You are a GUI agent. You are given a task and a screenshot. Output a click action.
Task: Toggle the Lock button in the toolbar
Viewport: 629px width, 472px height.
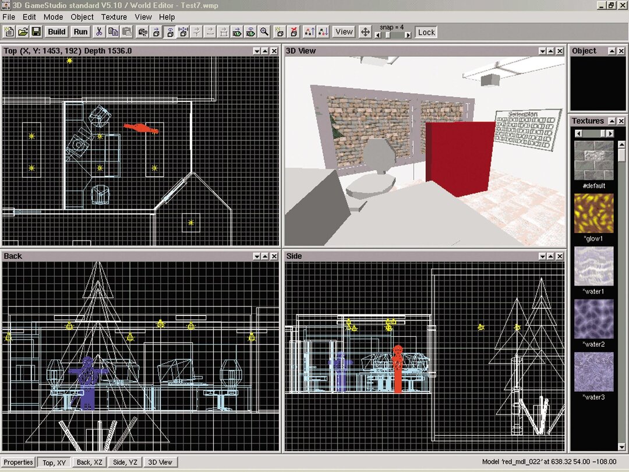(x=426, y=33)
